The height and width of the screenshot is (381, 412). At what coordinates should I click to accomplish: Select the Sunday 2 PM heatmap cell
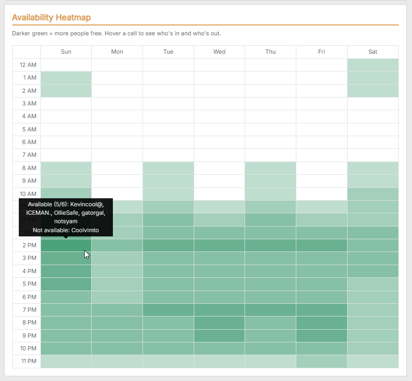click(x=66, y=245)
